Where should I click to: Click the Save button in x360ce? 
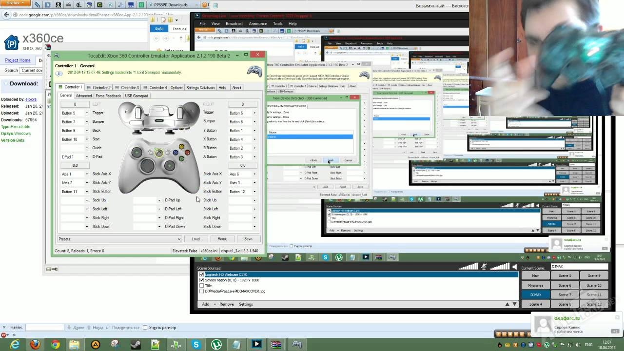tap(248, 239)
